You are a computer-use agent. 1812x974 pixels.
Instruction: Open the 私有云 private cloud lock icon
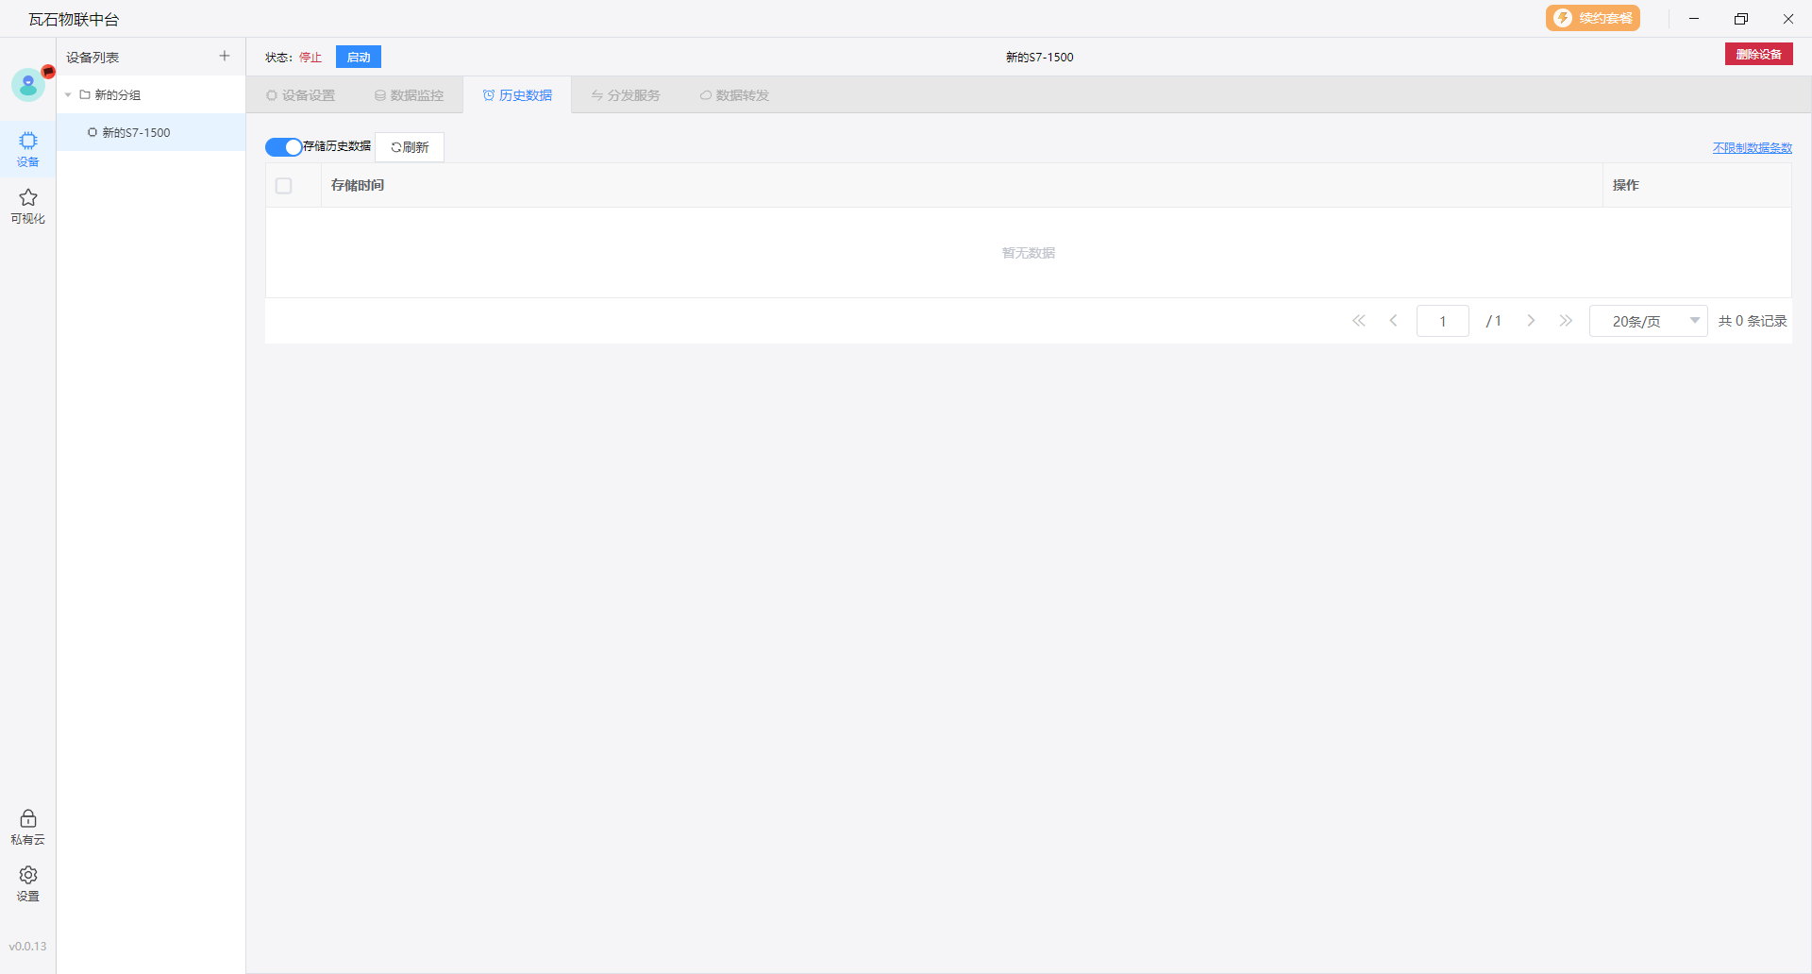28,827
